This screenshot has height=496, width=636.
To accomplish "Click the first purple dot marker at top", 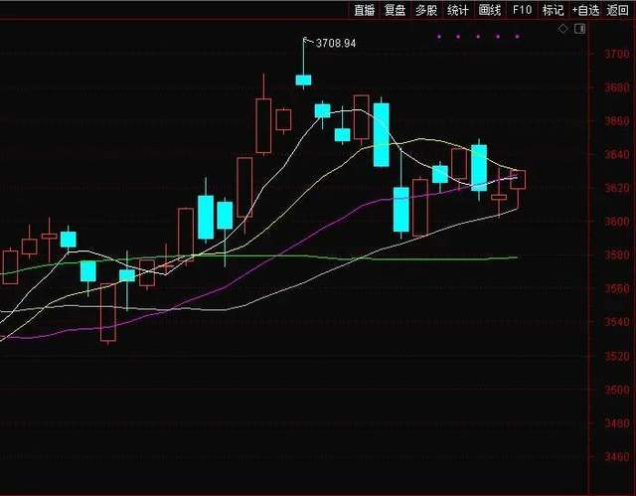I will point(437,37).
